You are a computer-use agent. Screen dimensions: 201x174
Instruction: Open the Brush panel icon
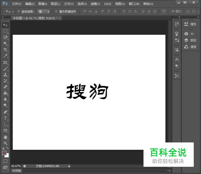[x=177, y=34]
